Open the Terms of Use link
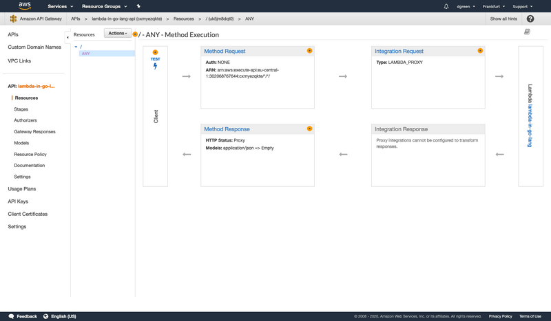The image size is (551, 321). point(530,316)
